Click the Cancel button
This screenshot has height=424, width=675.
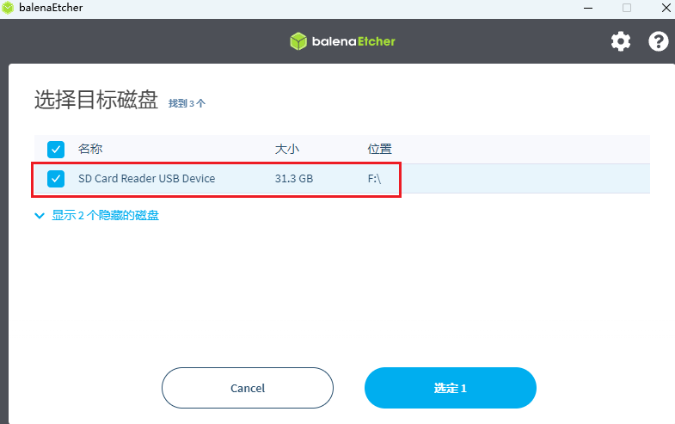pos(248,388)
